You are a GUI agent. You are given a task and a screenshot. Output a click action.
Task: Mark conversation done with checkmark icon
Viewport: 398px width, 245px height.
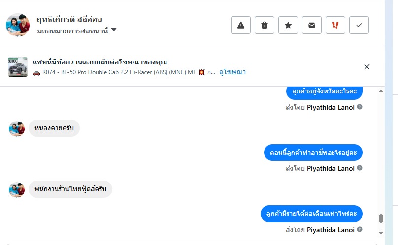[x=359, y=25]
